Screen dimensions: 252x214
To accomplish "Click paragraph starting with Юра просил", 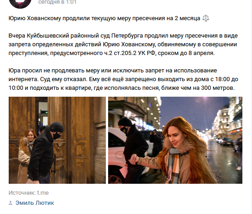I will (x=123, y=79).
